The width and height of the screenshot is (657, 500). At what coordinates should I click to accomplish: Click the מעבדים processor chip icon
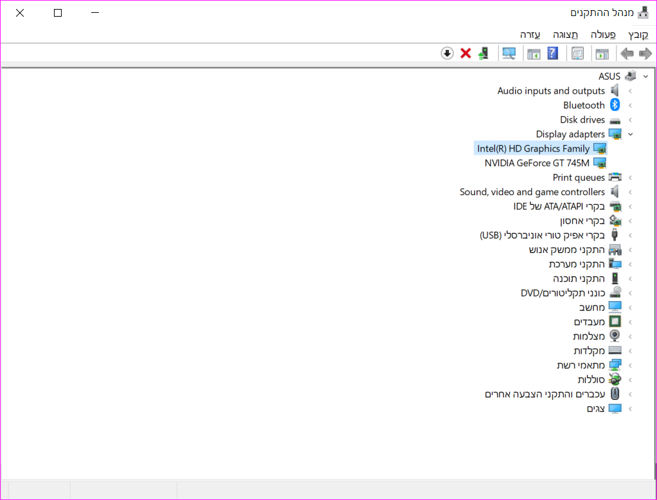point(615,322)
